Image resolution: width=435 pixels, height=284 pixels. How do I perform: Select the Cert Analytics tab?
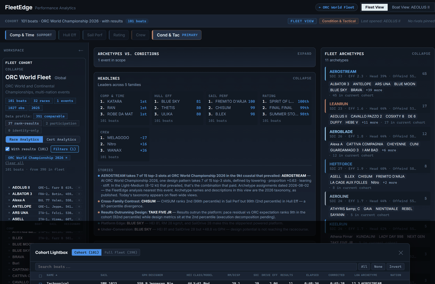(61, 139)
